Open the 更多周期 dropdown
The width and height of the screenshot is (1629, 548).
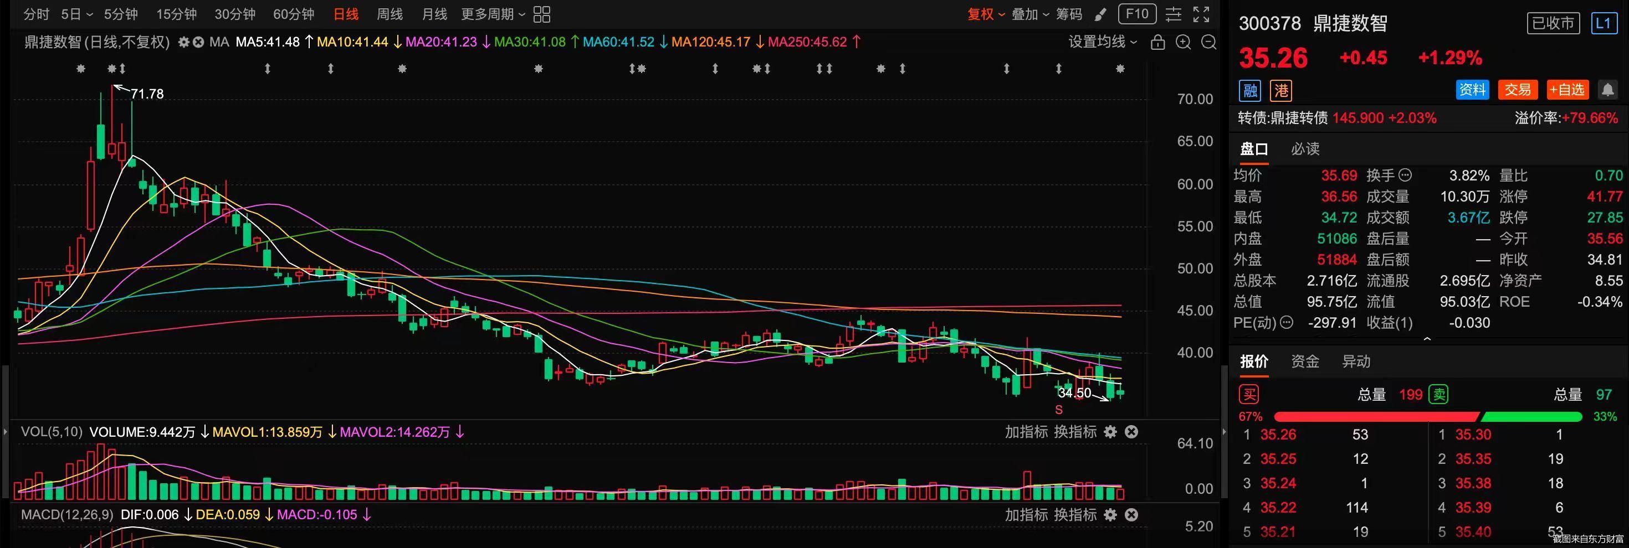493,14
